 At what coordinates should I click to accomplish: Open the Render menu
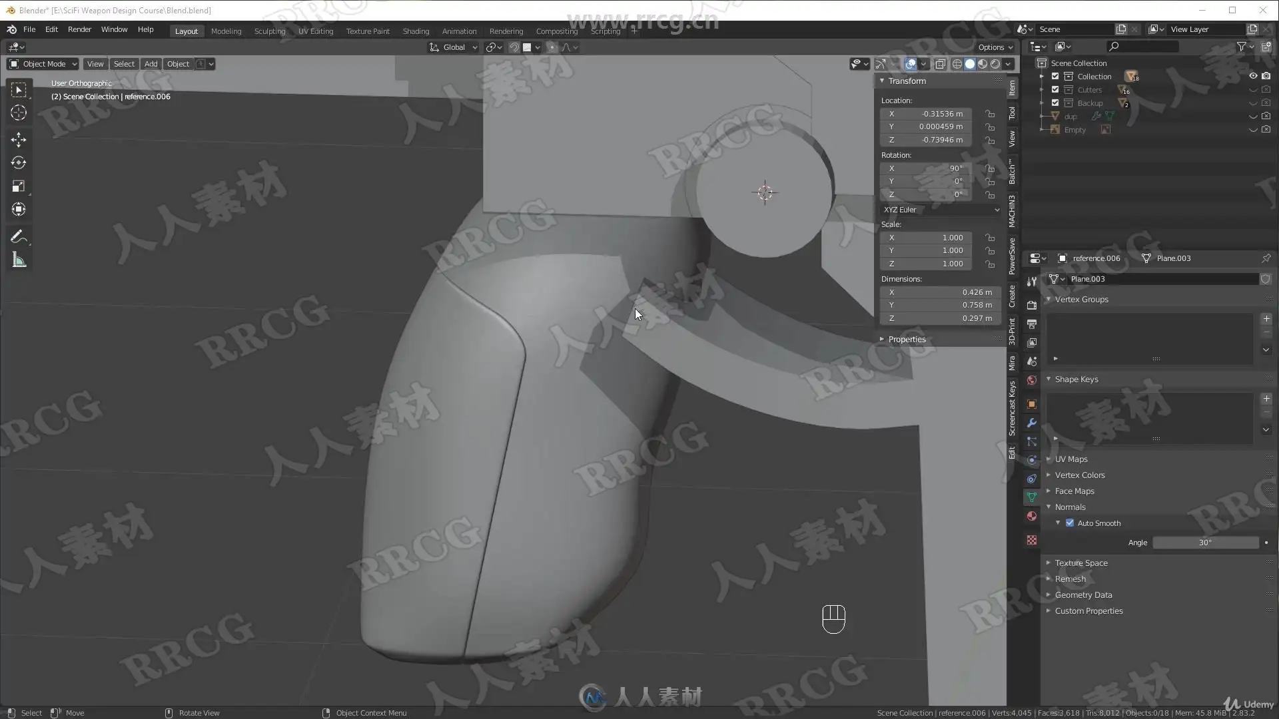click(79, 29)
